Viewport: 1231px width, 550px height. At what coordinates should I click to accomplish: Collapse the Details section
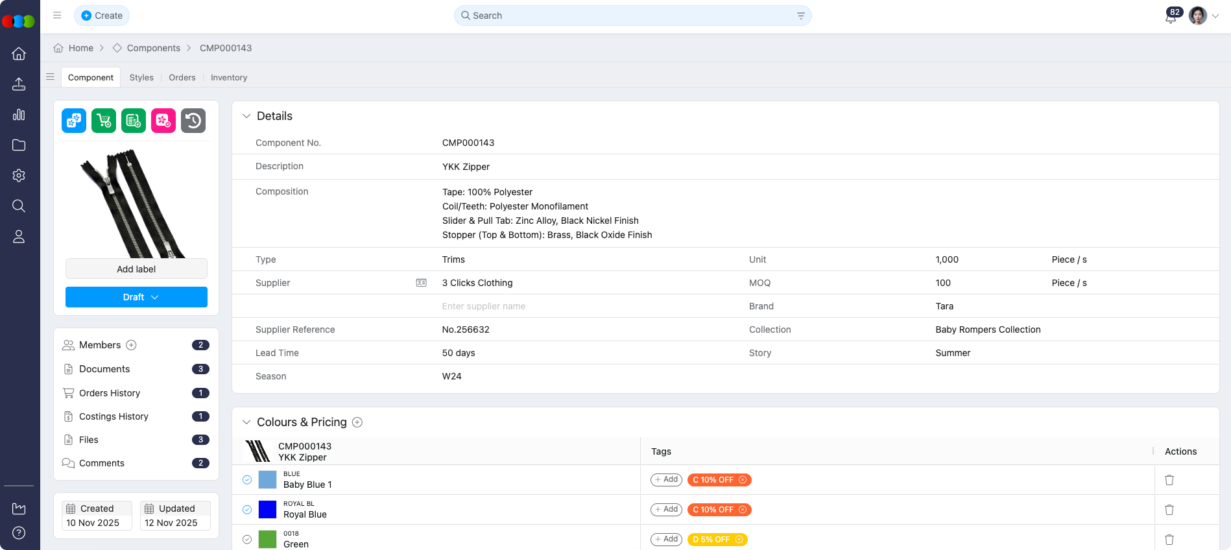coord(246,116)
